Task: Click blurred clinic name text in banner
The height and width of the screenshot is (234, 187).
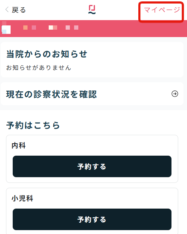Action: point(51,28)
